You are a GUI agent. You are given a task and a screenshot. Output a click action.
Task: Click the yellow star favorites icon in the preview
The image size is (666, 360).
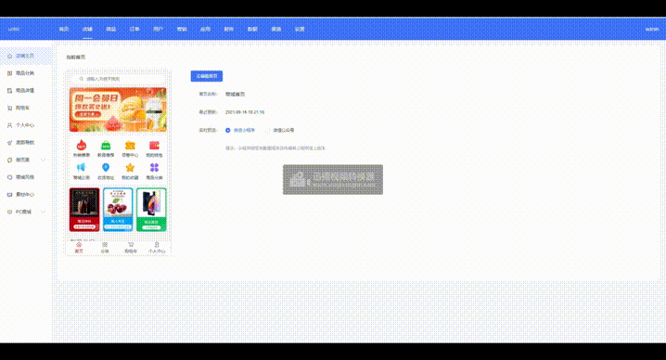pos(130,167)
